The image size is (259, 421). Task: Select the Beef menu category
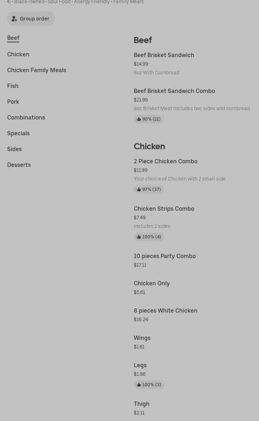(13, 38)
